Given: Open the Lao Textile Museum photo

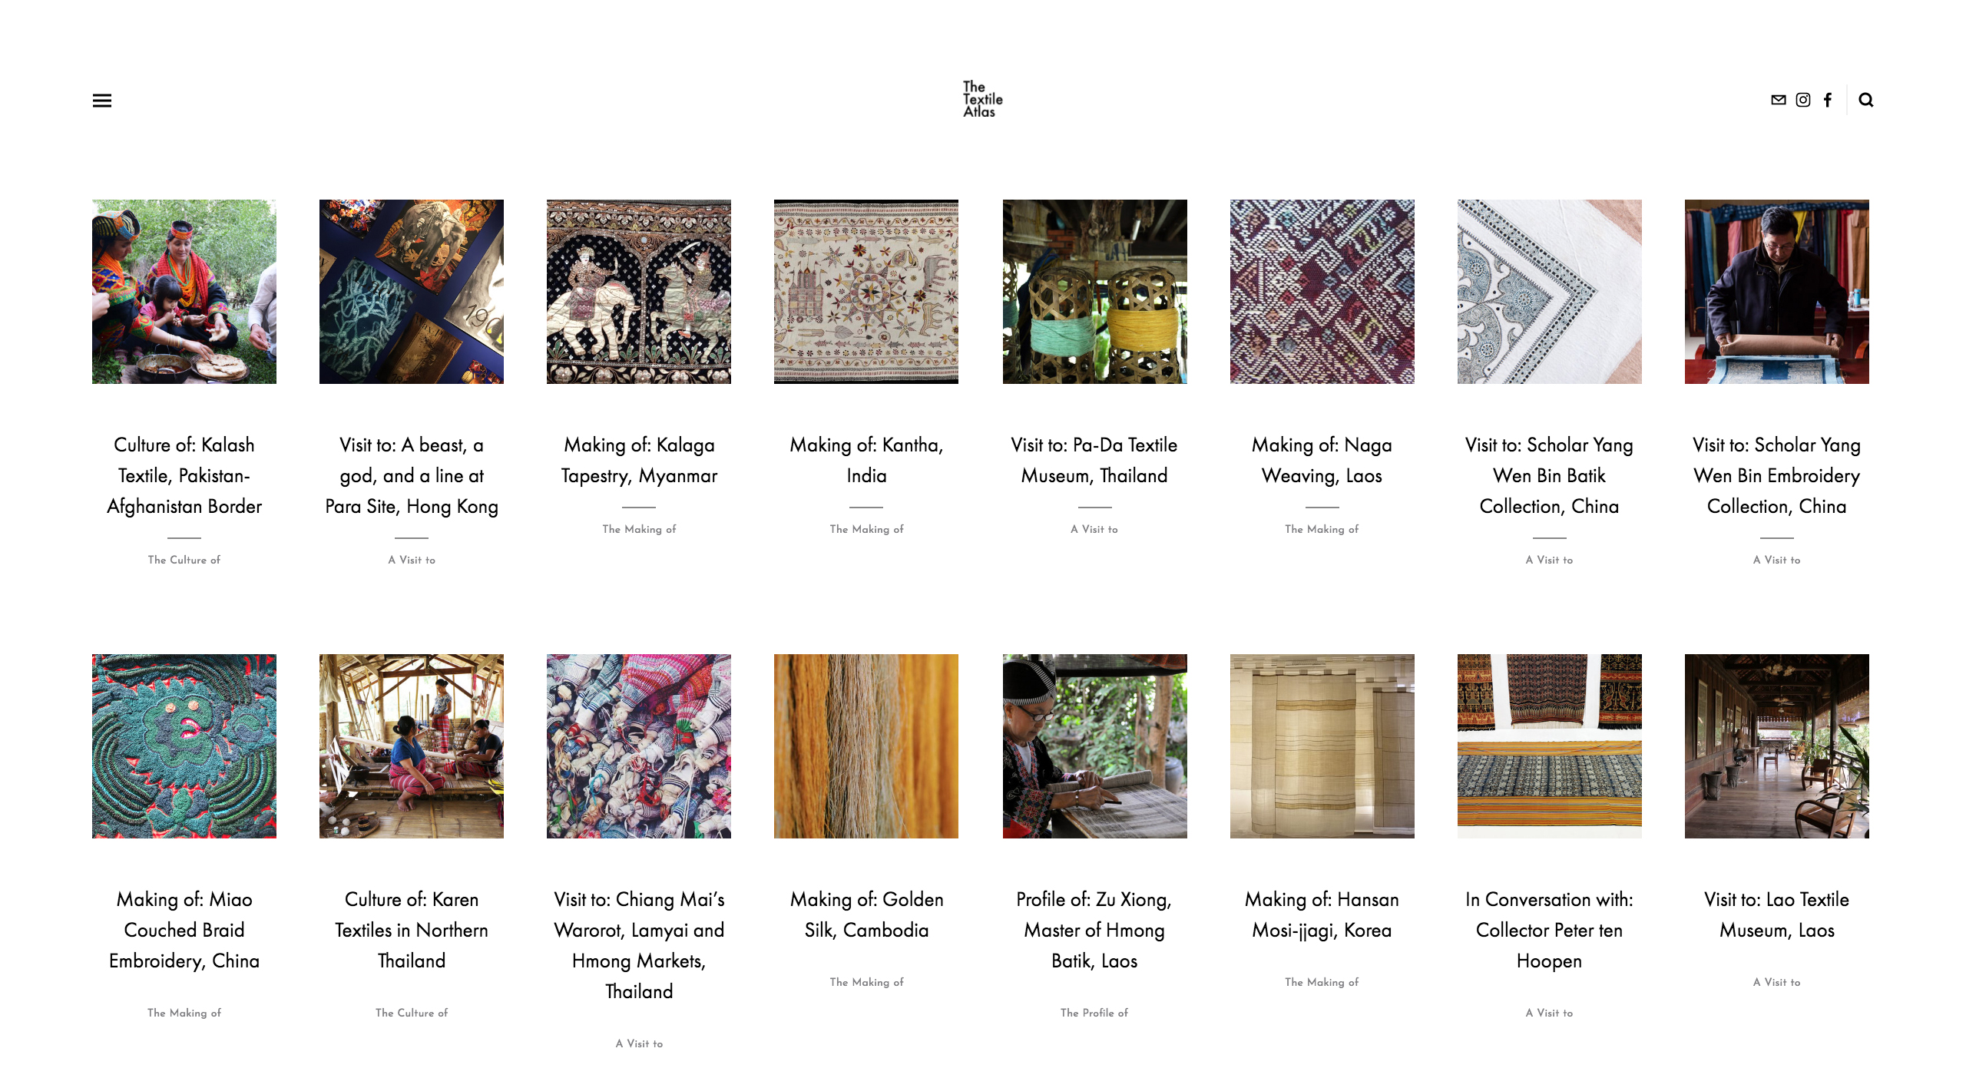Looking at the screenshot, I should point(1777,746).
